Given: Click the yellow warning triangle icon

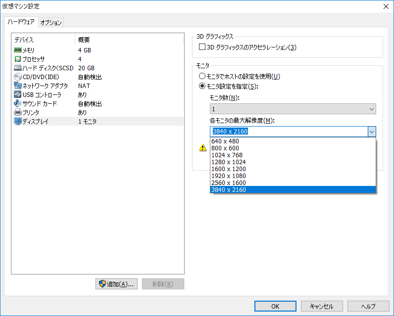Looking at the screenshot, I should [x=202, y=148].
